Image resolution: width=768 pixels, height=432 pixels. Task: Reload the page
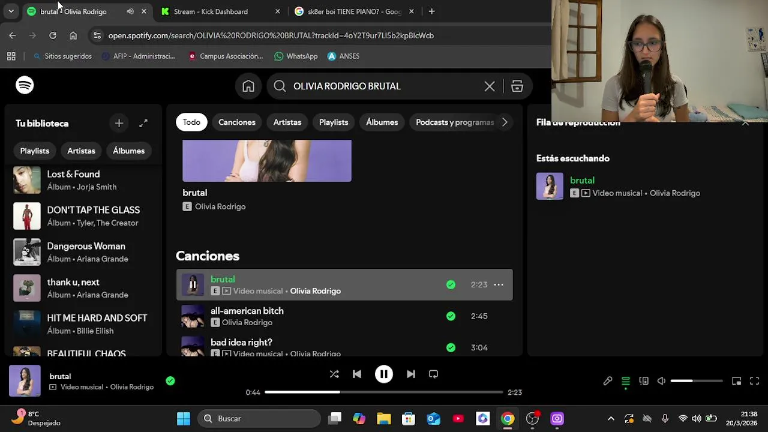tap(53, 35)
